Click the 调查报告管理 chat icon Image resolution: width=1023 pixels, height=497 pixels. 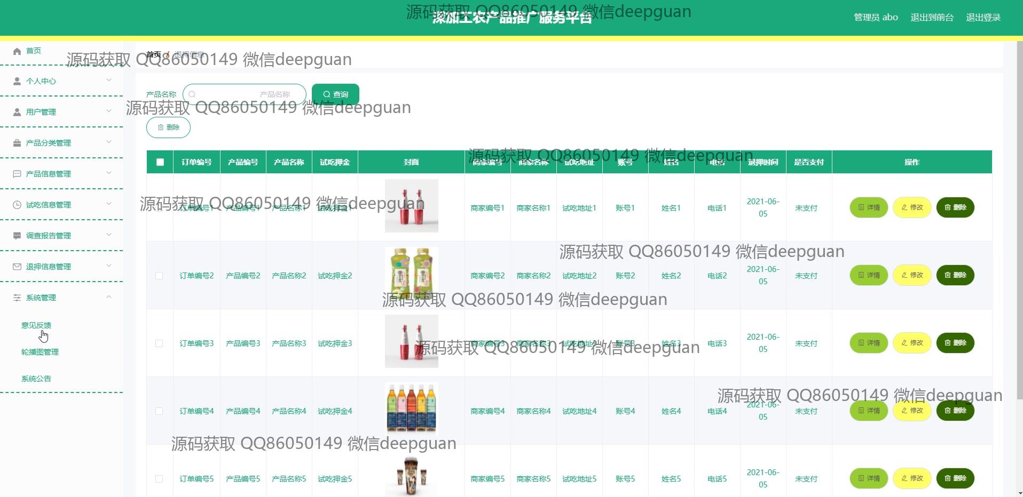click(17, 236)
